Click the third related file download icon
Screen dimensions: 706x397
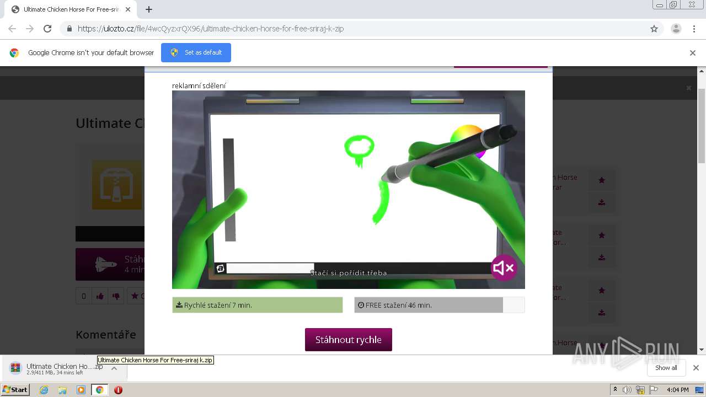coord(602,313)
